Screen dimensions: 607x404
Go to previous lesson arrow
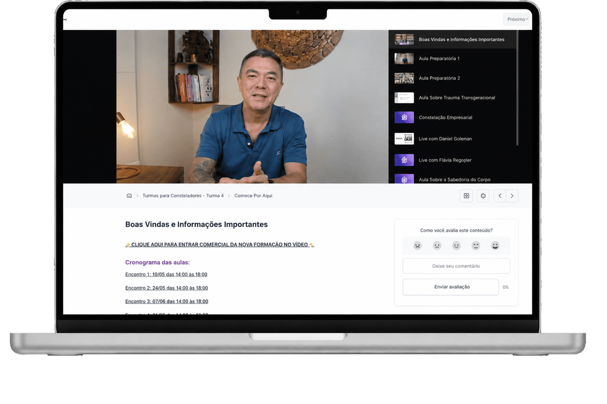(x=500, y=196)
